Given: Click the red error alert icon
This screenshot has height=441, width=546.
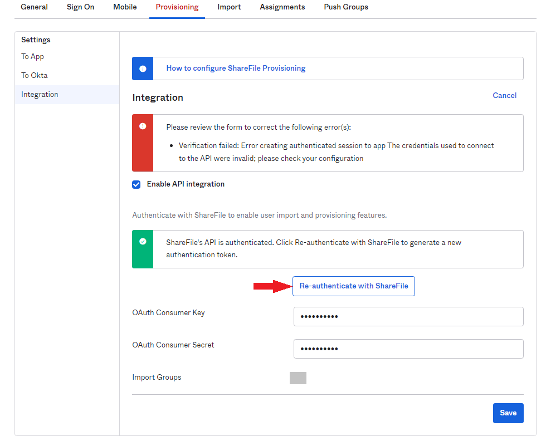Looking at the screenshot, I should click(143, 127).
